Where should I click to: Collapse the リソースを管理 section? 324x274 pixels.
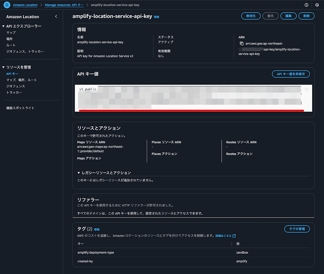click(x=4, y=67)
